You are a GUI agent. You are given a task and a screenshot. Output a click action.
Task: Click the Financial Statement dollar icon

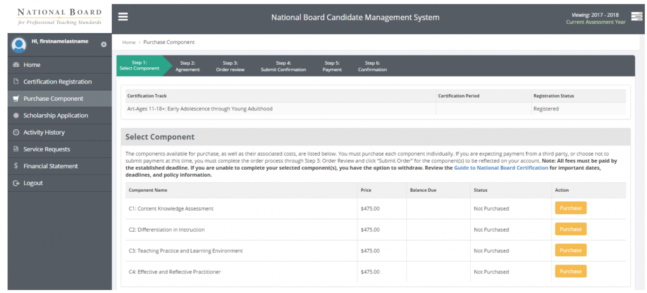(16, 166)
